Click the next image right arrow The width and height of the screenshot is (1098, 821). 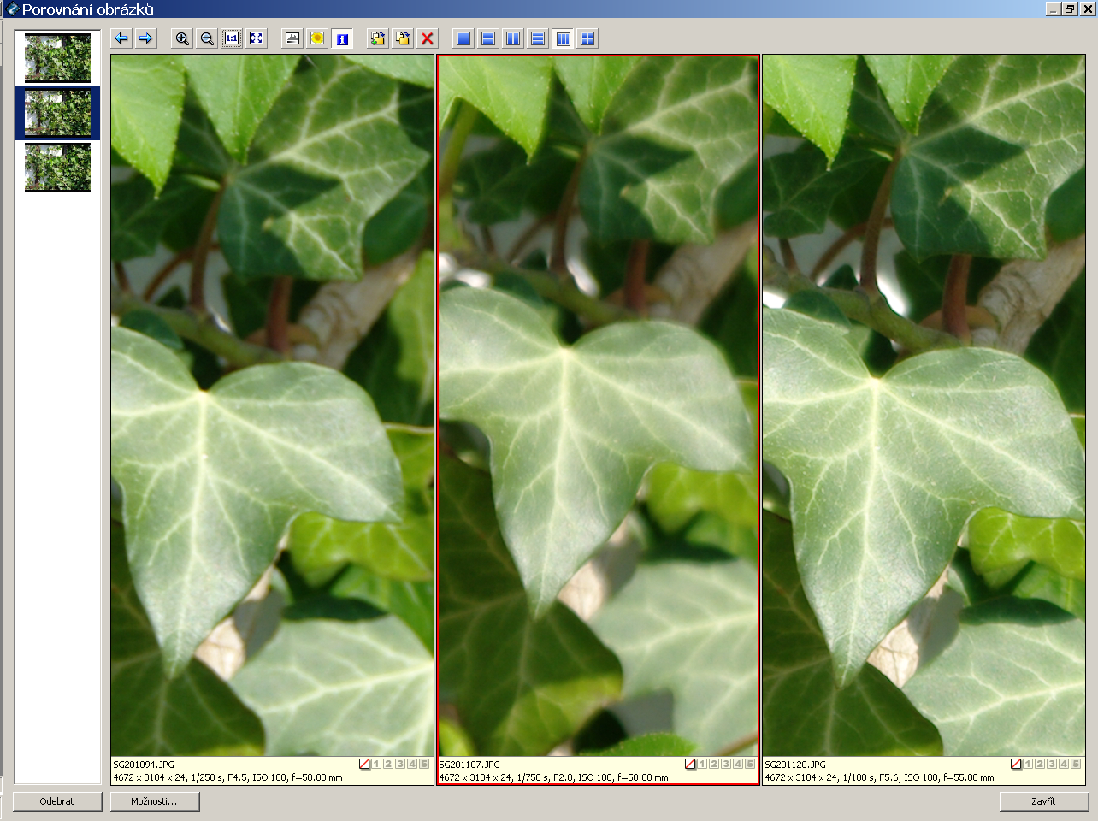coord(146,38)
